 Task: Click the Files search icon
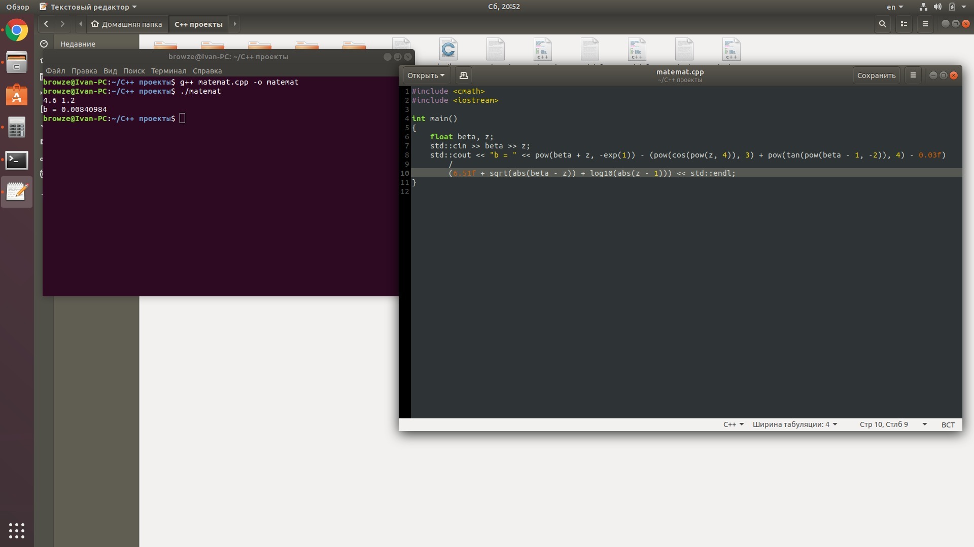(883, 24)
